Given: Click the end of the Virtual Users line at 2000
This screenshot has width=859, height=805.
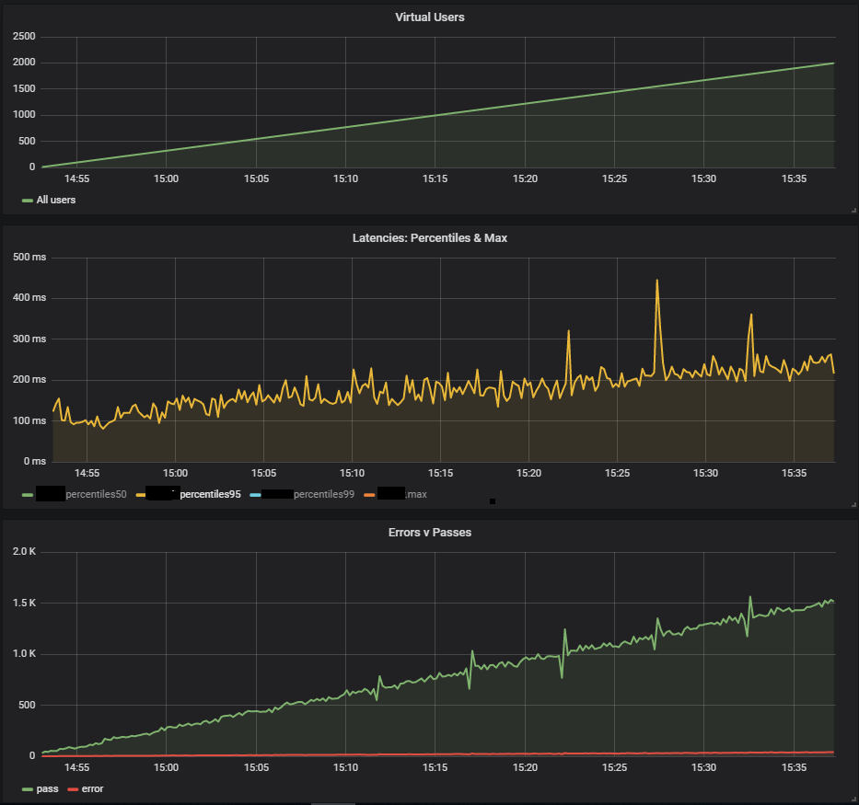Looking at the screenshot, I should click(833, 63).
